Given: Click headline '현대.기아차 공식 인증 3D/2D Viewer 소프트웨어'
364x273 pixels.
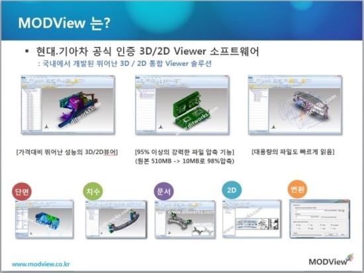Looking at the screenshot, I should [148, 52].
